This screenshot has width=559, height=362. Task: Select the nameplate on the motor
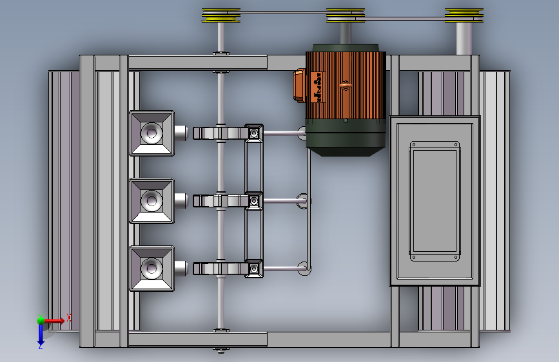(x=318, y=88)
